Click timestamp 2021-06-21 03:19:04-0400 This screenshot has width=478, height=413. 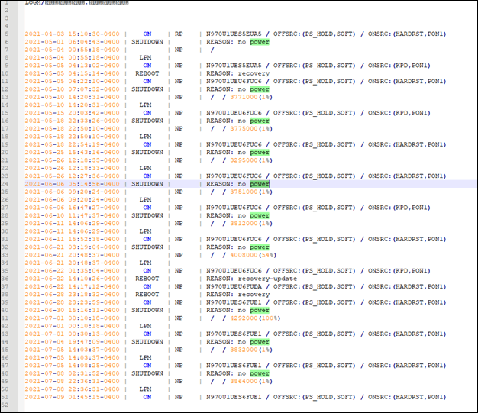pos(73,247)
